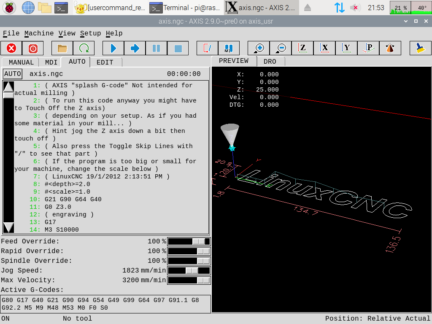Image resolution: width=432 pixels, height=324 pixels.
Task: Clear the live plot with broom icon
Action: tap(420, 48)
